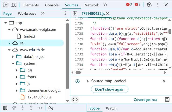Click line number 1731 in the gutter
This screenshot has height=112, width=172.
point(79,49)
